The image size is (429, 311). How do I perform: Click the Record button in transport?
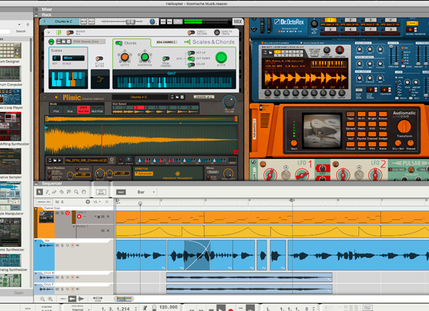click(x=231, y=309)
